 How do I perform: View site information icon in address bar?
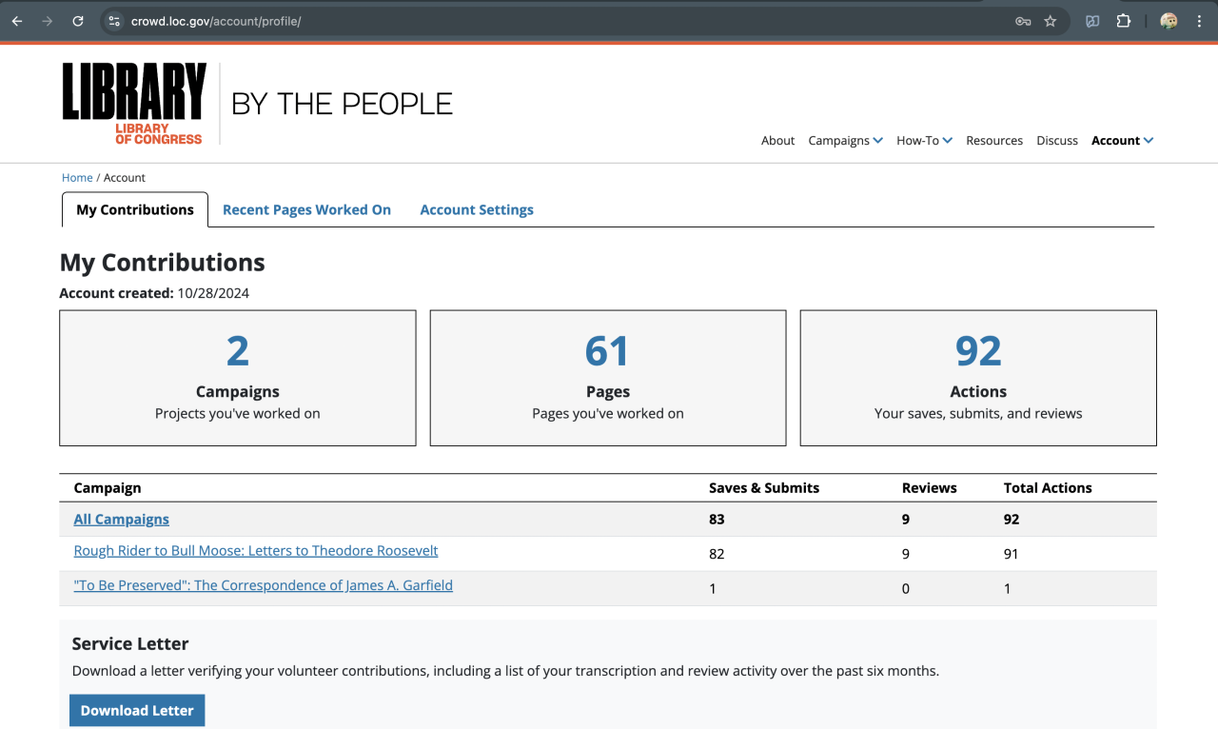[114, 21]
